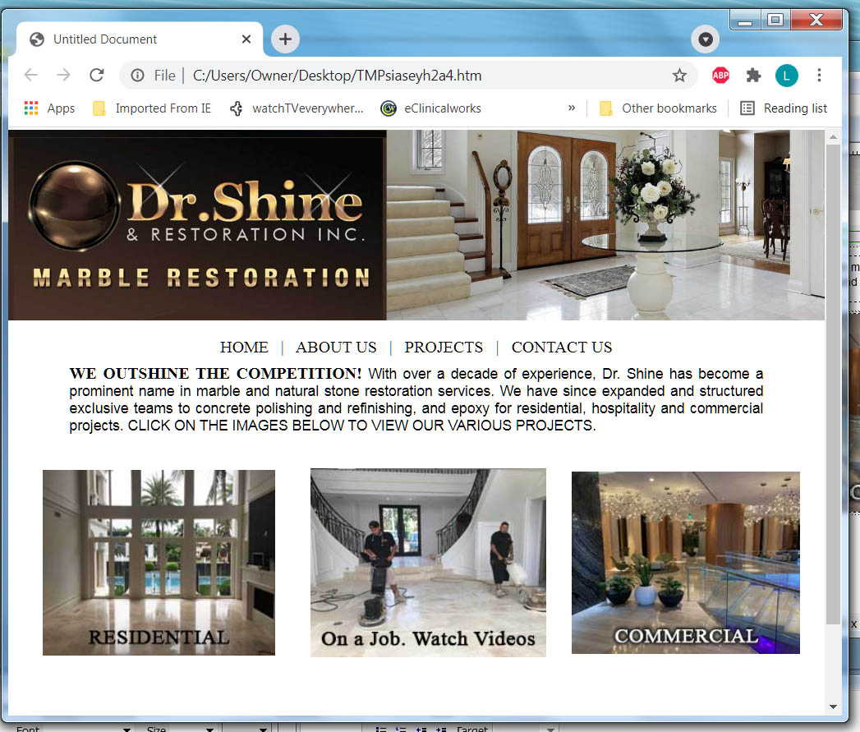Screen dimensions: 860x732
Task: Click the COMMERCIAL project image
Action: coord(686,563)
